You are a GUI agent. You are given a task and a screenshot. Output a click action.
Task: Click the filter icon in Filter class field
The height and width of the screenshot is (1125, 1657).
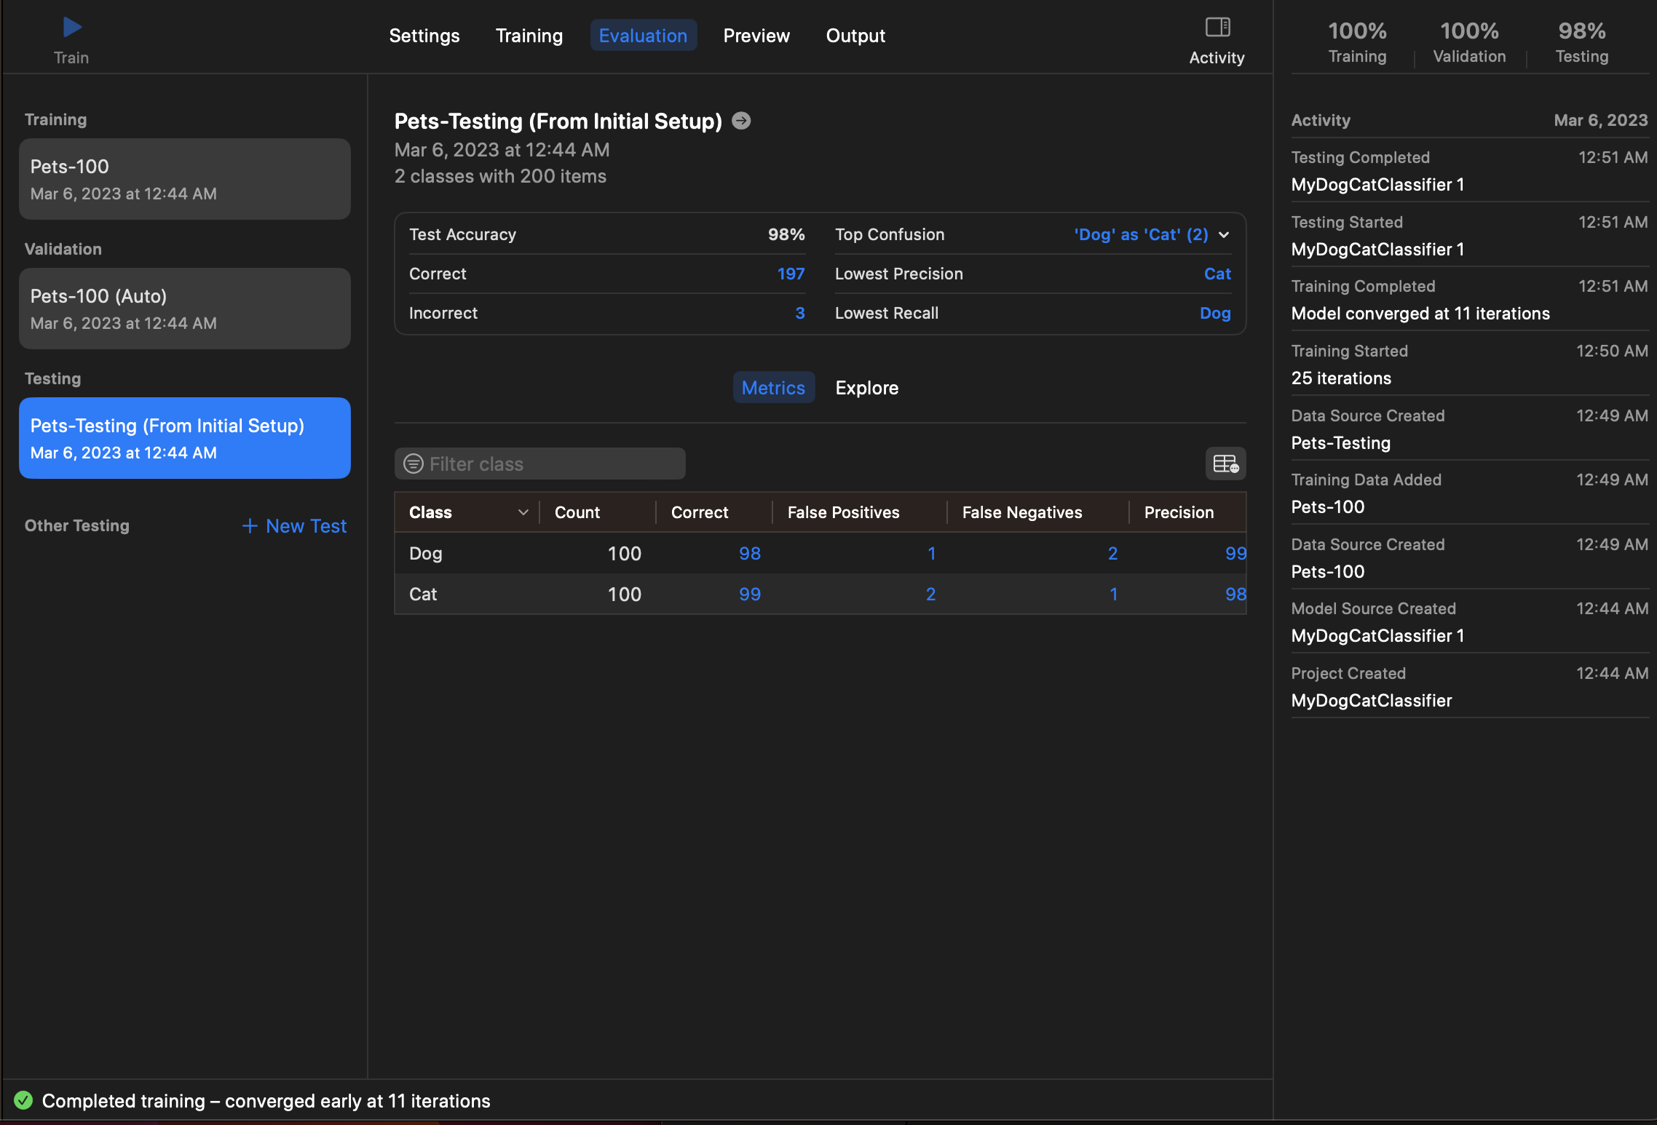click(x=414, y=464)
